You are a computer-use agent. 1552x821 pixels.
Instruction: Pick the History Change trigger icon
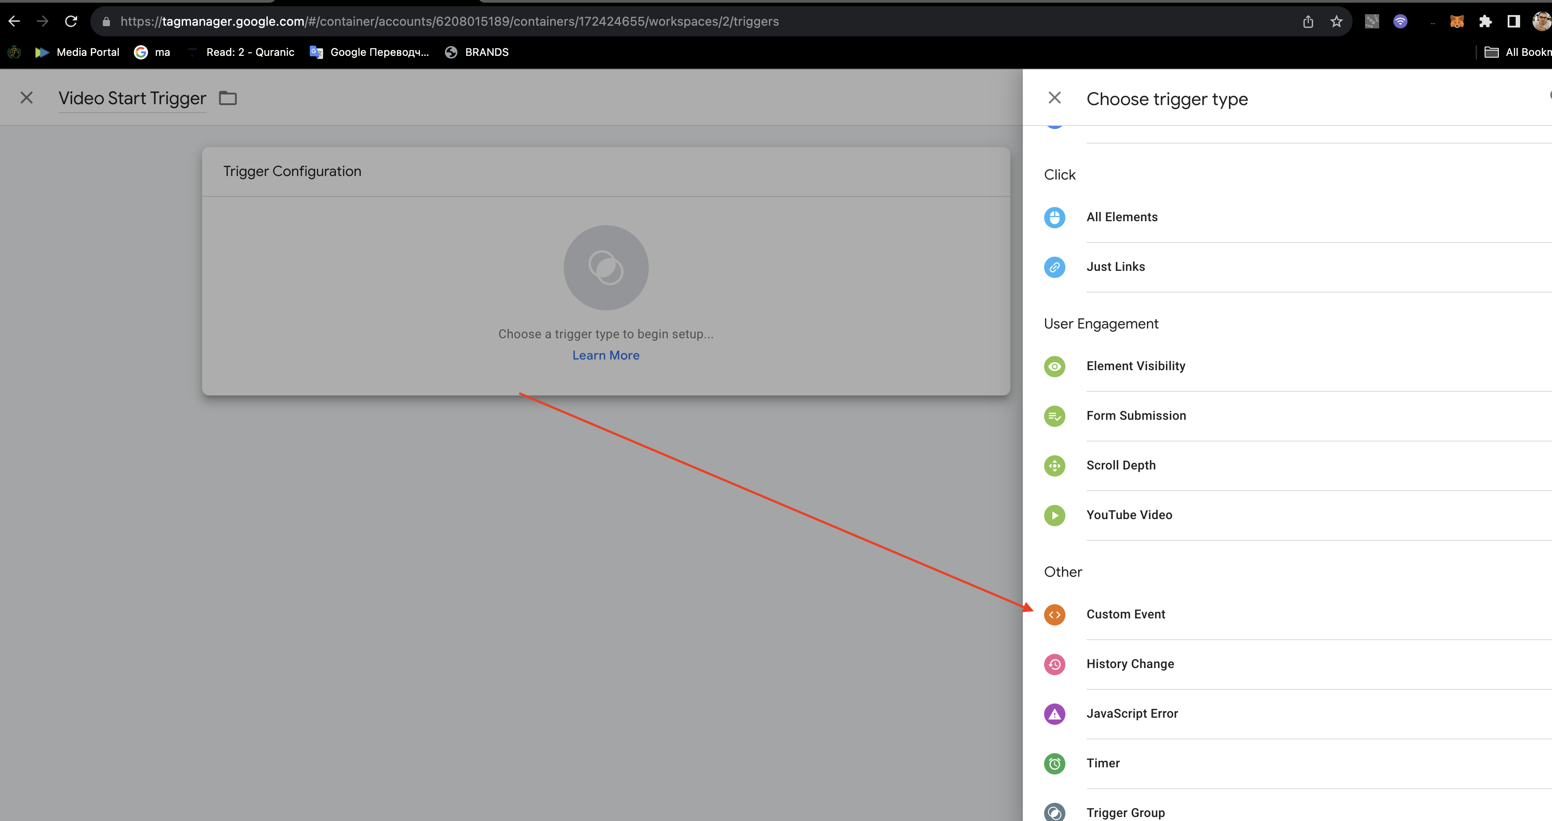click(1054, 664)
